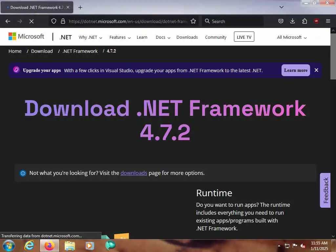Launch Internet Explorer from taskbar

(29, 245)
